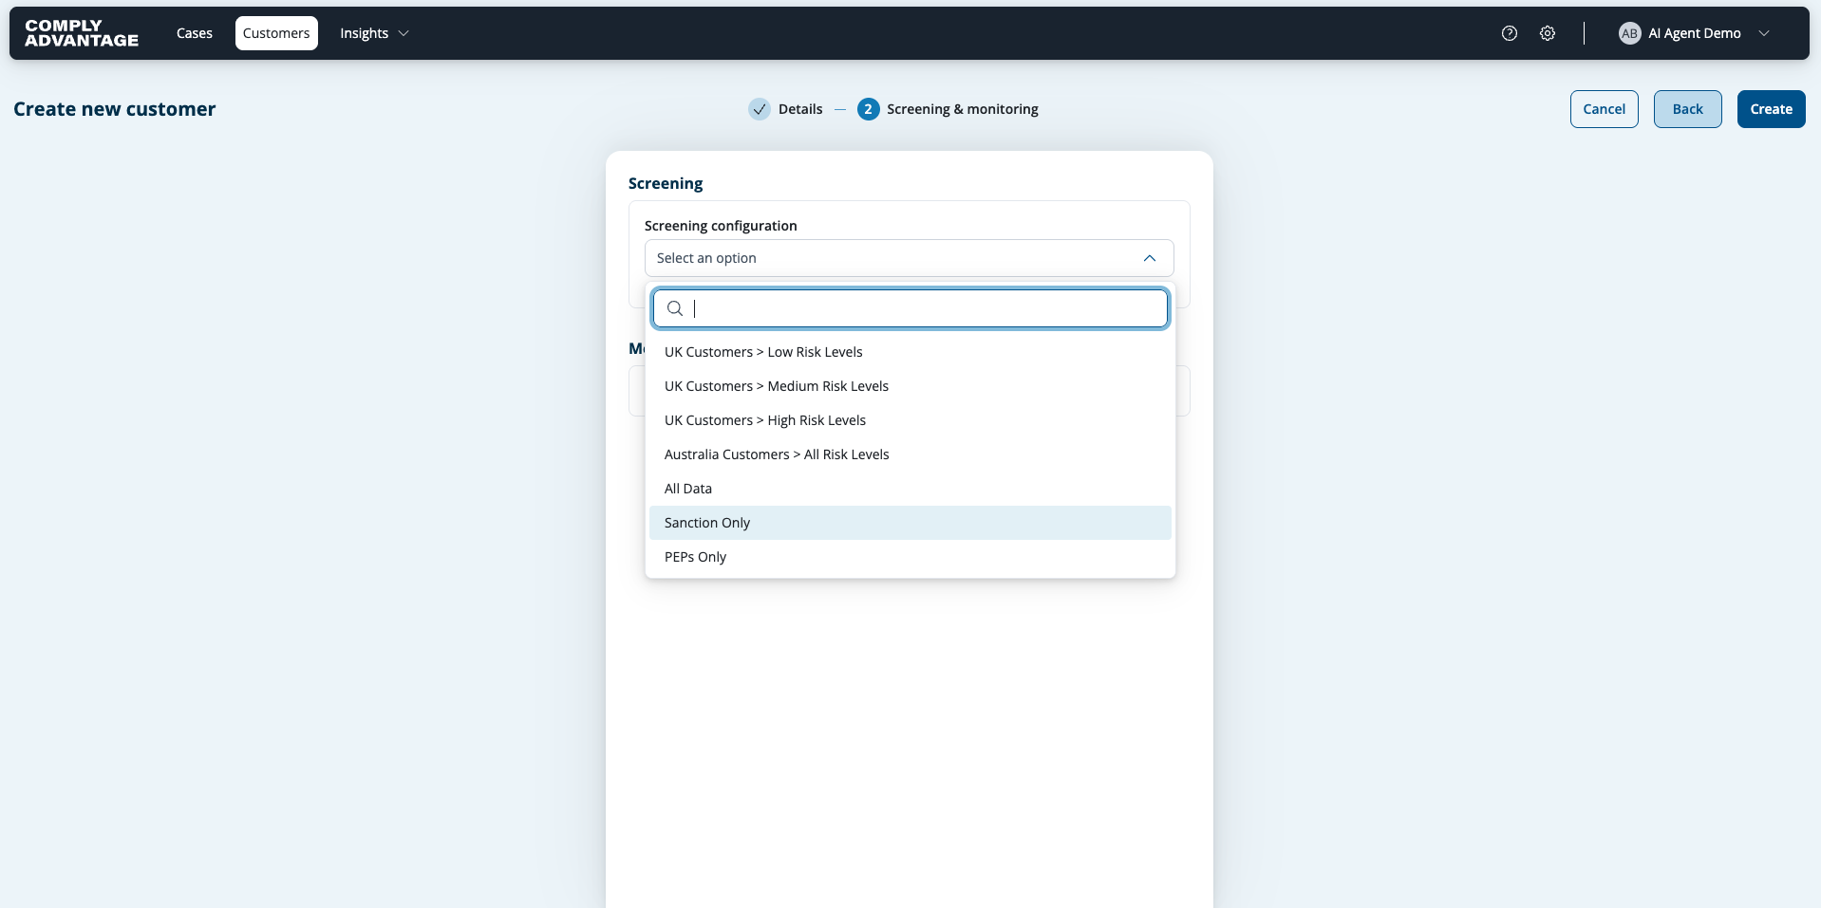Choose Australia Customers > All Risk Levels
1821x908 pixels.
click(910, 454)
